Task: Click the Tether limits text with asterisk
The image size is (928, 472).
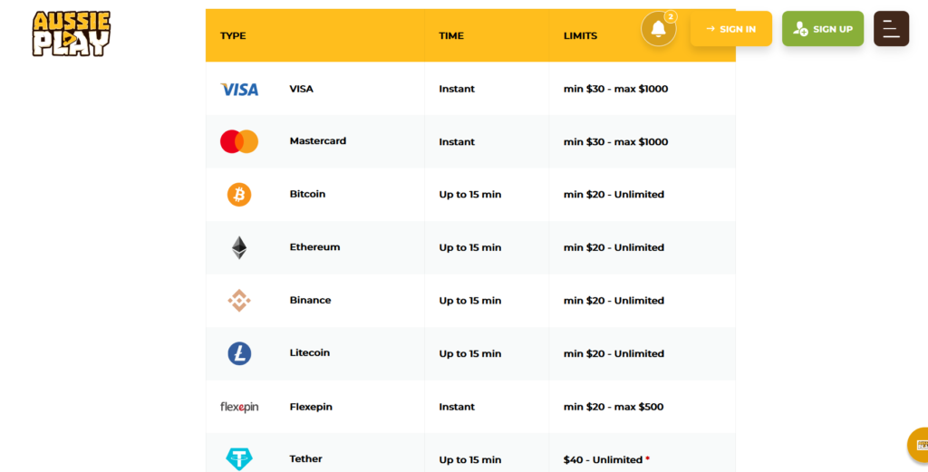Action: tap(606, 459)
